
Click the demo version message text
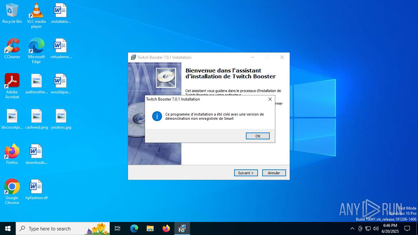click(x=215, y=117)
